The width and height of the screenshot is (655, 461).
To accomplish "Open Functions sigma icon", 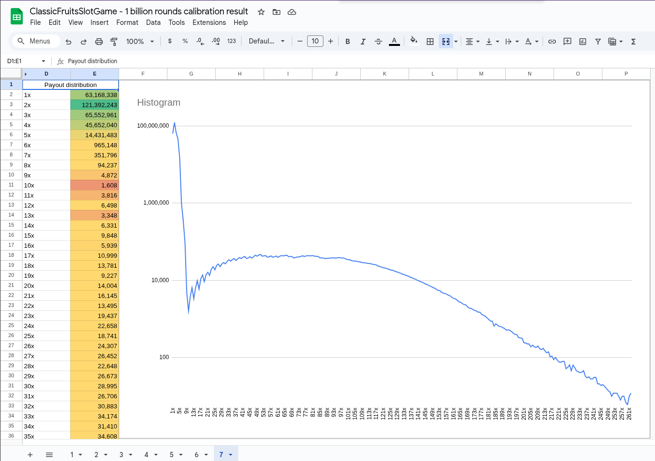I will pos(633,42).
